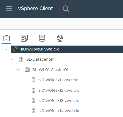The height and width of the screenshot is (117, 123).
Task: Collapse the sl01w01vc01.vwd.clx vCenter node
Action: click(6, 49)
